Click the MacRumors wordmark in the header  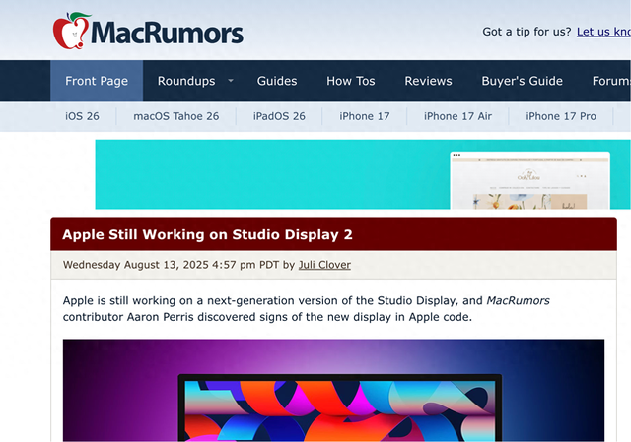tap(167, 33)
